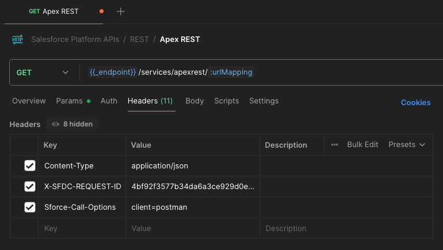Click the client=postman value cell
Image resolution: width=443 pixels, height=250 pixels.
[x=193, y=207]
